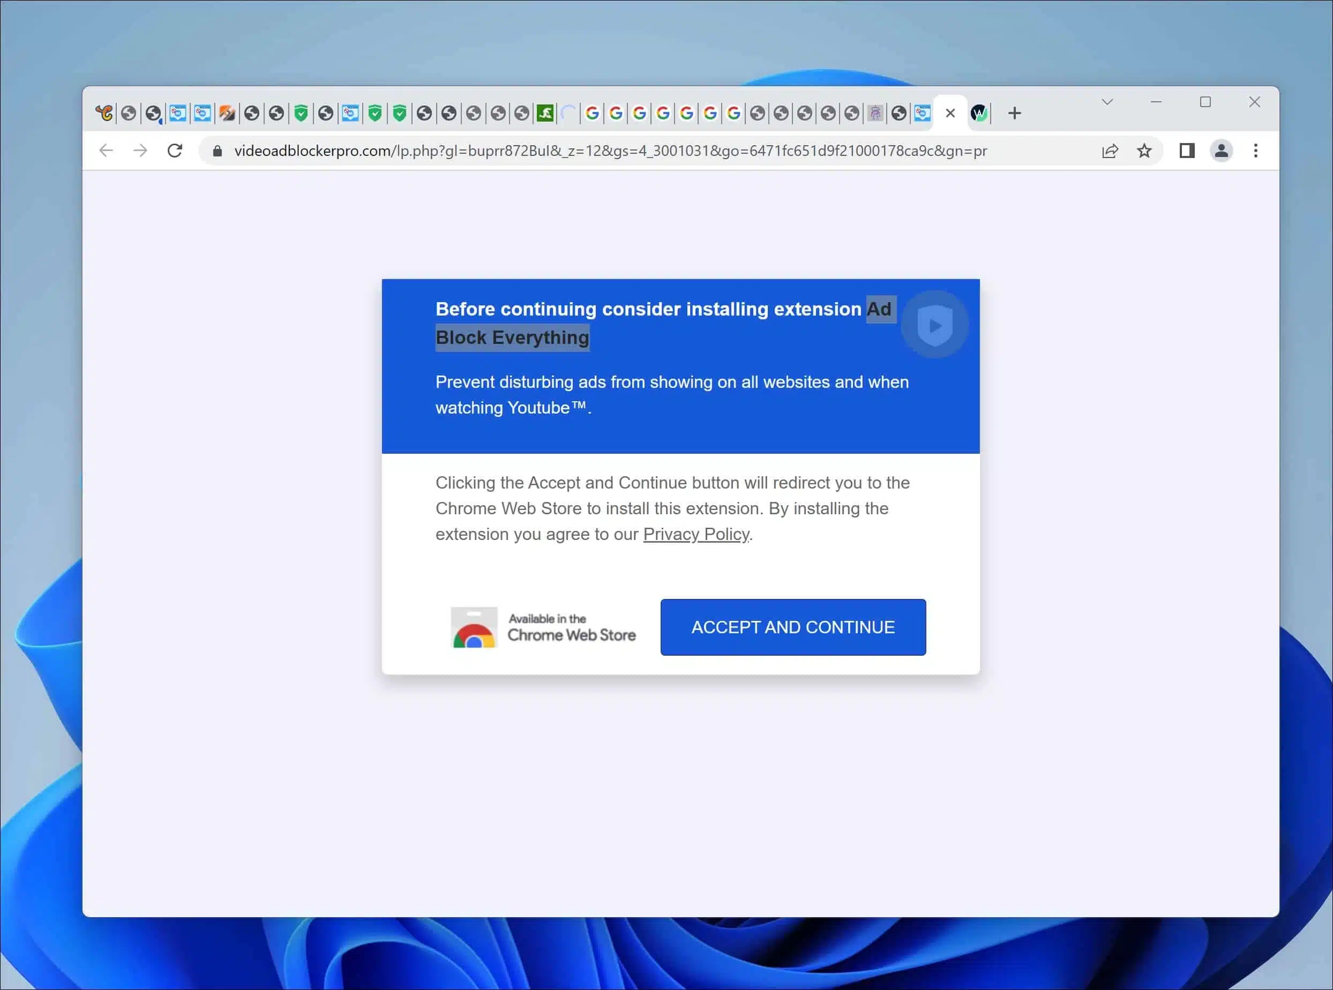Close the active tab using its X
The height and width of the screenshot is (990, 1333).
coord(950,112)
